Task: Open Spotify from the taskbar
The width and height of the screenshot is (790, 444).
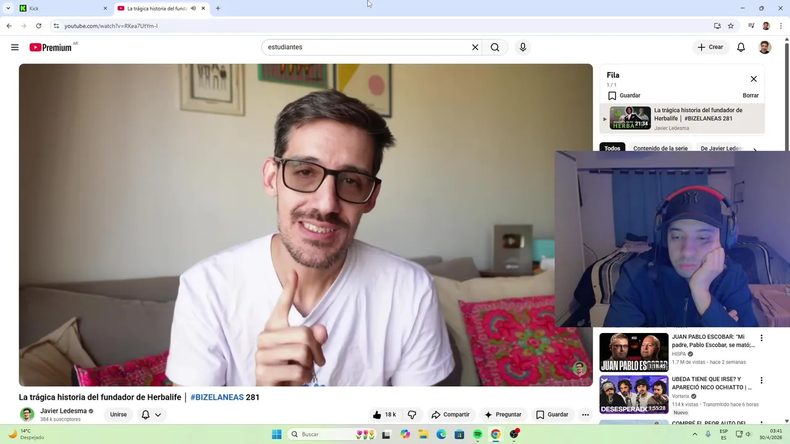Action: pyautogui.click(x=478, y=434)
